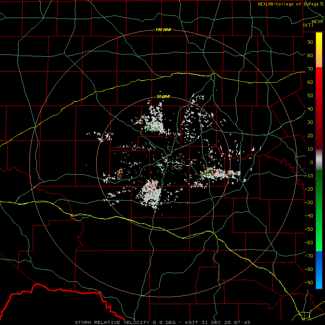325x325 pixels.
Task: Click the blue segment of the velocity color bar
Action: [319, 270]
